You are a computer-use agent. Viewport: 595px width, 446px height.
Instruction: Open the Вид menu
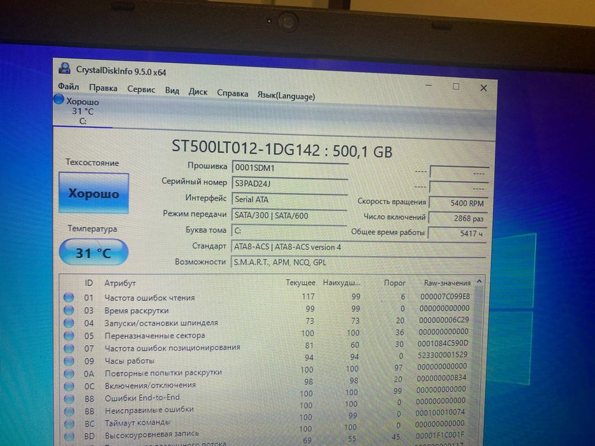(172, 90)
